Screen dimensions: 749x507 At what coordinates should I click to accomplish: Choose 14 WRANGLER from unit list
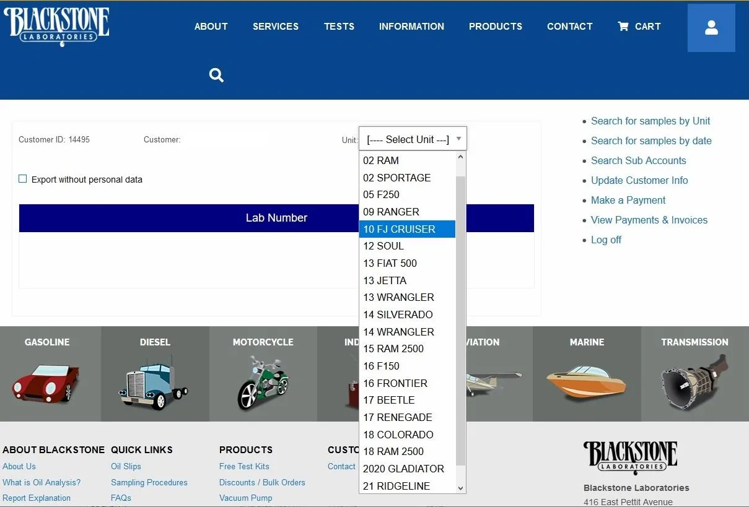coord(407,332)
